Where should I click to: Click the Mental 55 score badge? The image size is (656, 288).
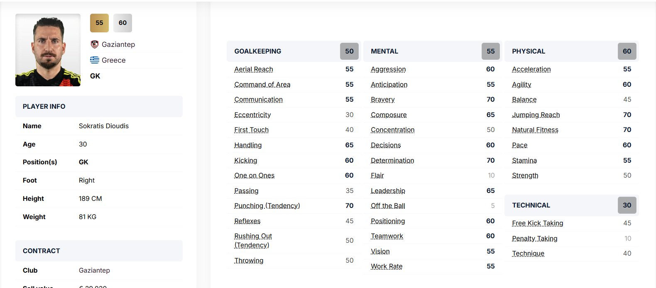tap(490, 51)
